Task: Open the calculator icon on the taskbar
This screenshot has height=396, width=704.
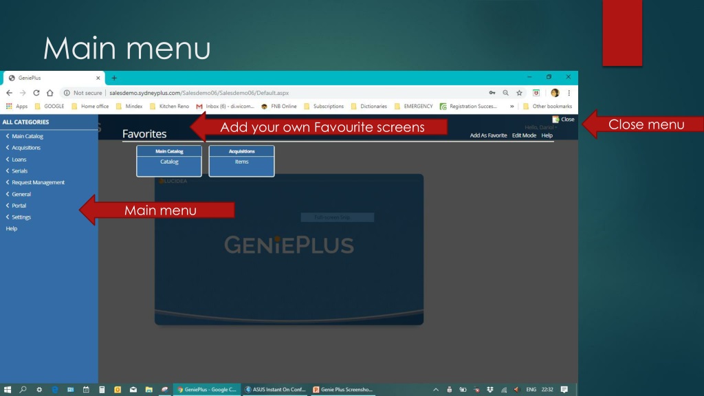Action: tap(102, 390)
